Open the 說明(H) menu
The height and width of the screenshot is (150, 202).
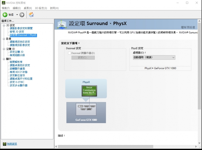click(54, 8)
